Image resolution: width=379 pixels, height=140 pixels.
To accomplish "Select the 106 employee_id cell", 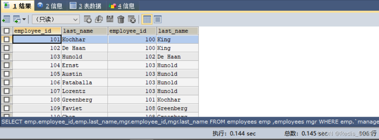I will point(37,83).
